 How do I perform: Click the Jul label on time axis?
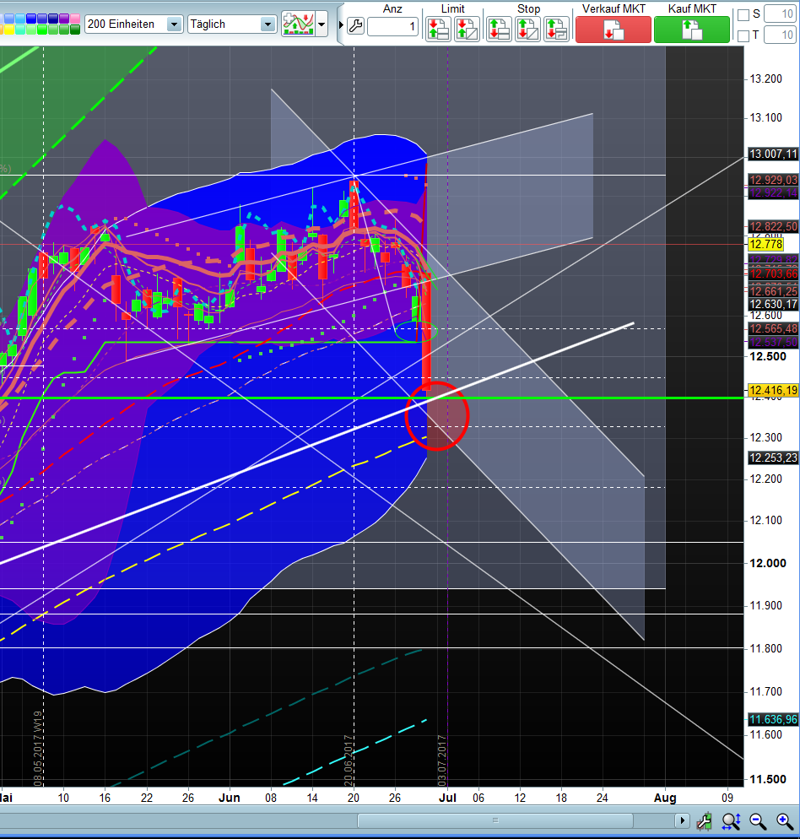click(x=447, y=798)
